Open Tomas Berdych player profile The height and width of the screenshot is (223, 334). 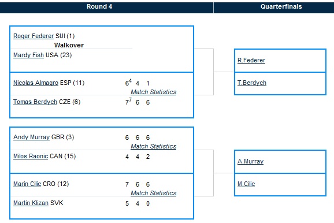(35, 102)
